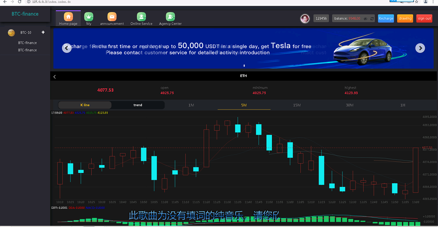This screenshot has height=227, width=438.
Task: Select the 1H timeframe tab
Action: tap(403, 105)
